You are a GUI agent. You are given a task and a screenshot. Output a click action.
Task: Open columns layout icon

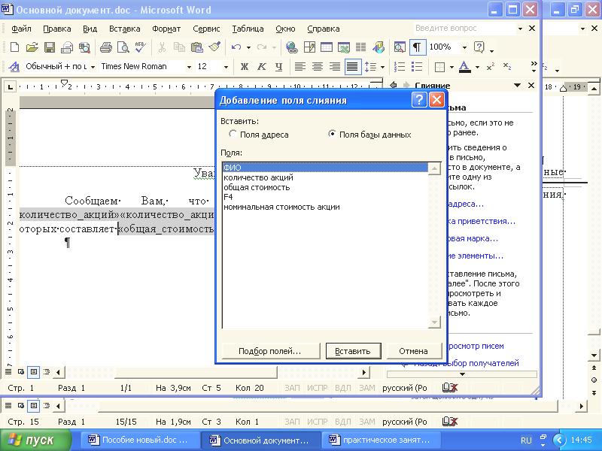point(360,47)
